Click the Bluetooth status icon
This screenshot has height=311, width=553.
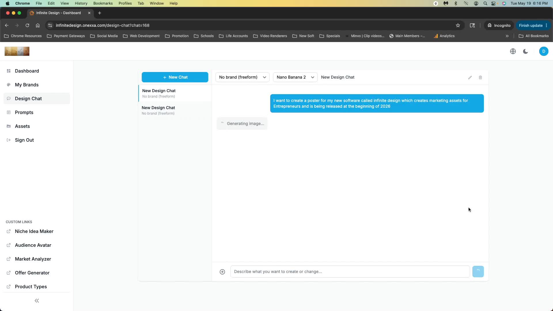[x=456, y=3]
